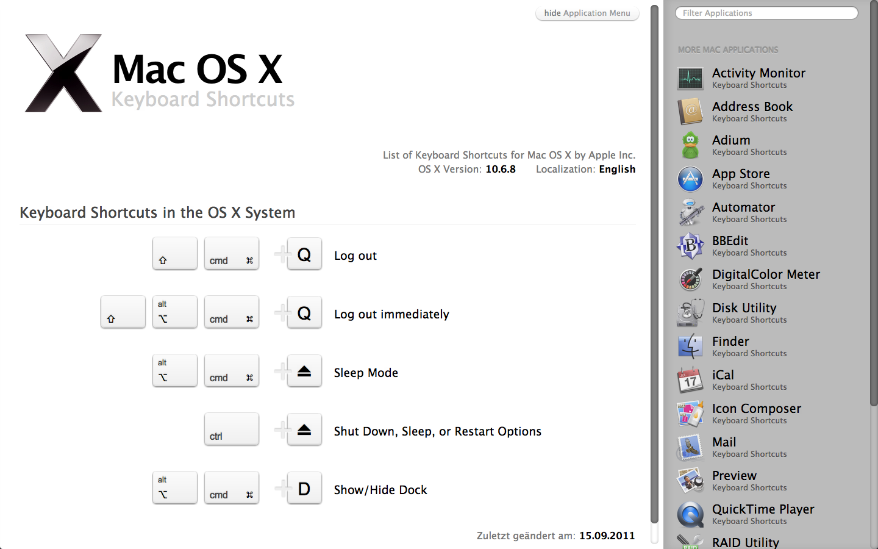Select the Finder face icon
This screenshot has width=878, height=549.
(690, 346)
